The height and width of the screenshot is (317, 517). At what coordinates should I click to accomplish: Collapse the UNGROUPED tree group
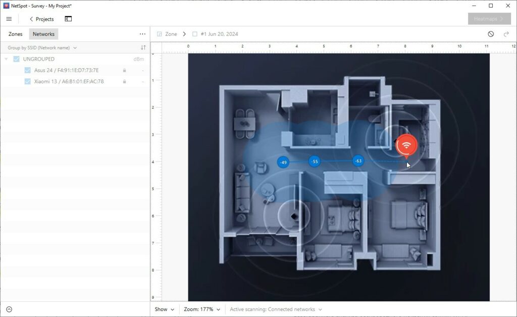coord(6,59)
